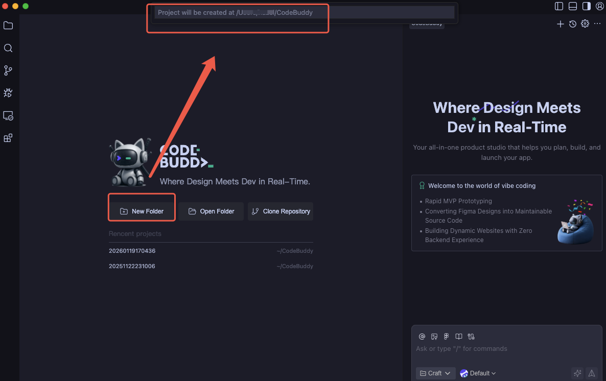606x381 pixels.
Task: Open CodeBuddy settings gear icon
Action: 585,23
